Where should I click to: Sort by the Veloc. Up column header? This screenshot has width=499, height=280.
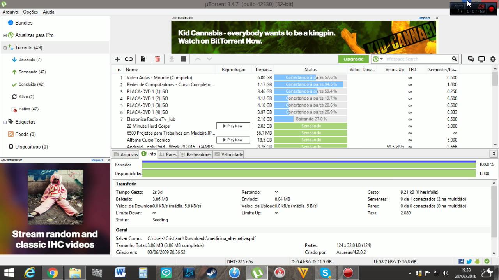[391, 70]
